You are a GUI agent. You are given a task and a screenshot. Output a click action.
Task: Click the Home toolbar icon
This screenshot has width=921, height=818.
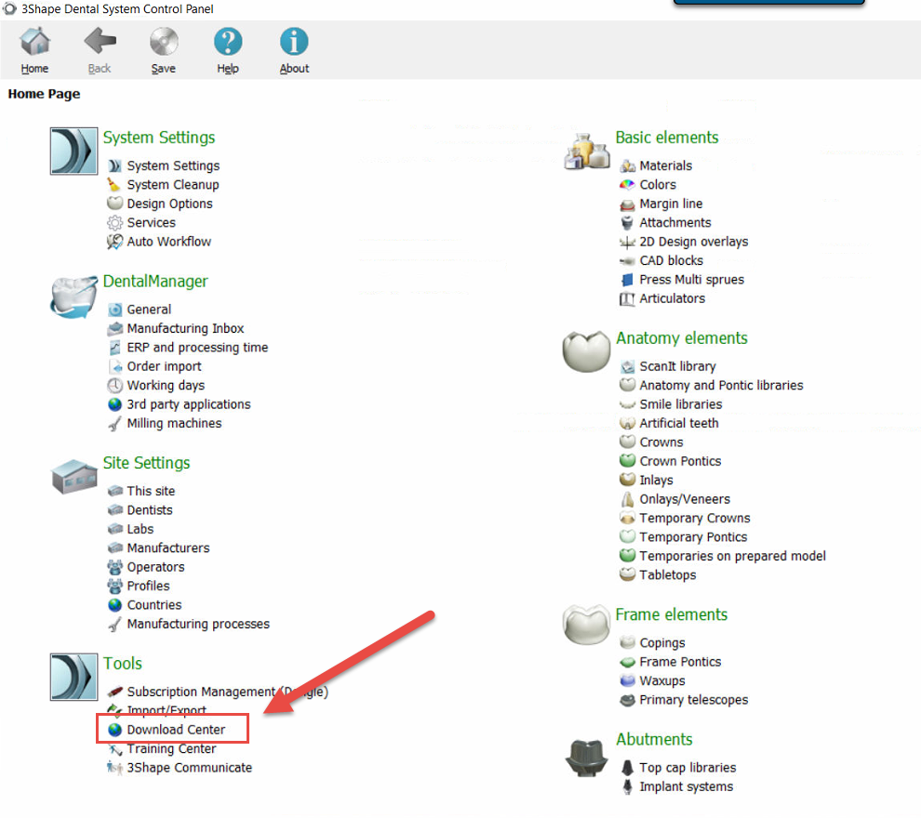pos(34,42)
